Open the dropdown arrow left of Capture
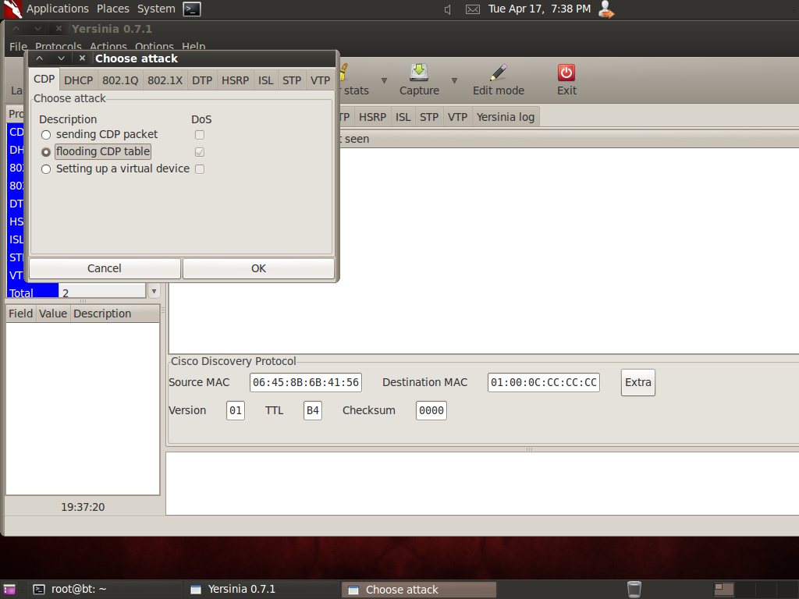 pyautogui.click(x=384, y=80)
